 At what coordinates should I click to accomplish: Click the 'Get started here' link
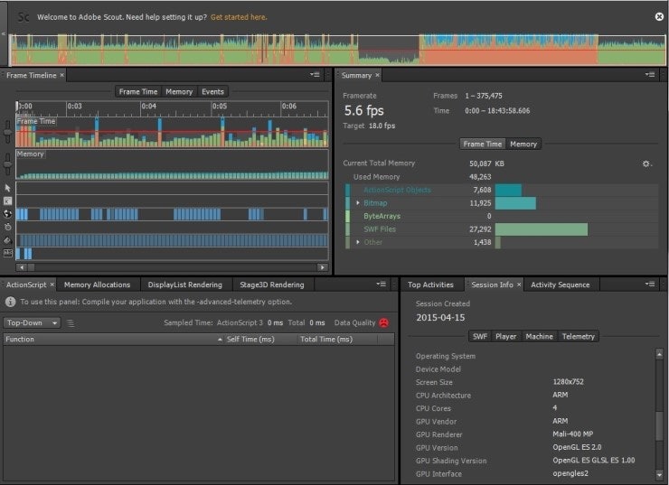coord(239,17)
